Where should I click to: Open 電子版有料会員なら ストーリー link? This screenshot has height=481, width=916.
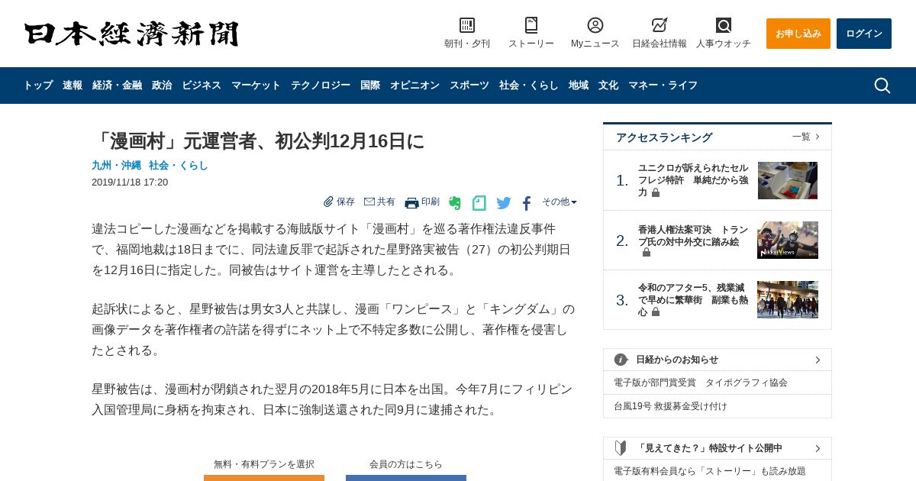[x=710, y=471]
